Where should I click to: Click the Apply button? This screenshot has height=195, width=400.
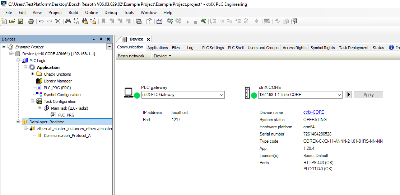coord(368,95)
